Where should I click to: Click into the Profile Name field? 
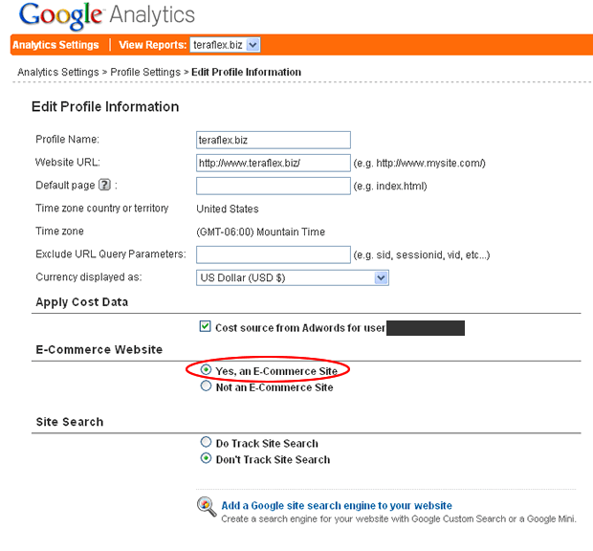[273, 140]
